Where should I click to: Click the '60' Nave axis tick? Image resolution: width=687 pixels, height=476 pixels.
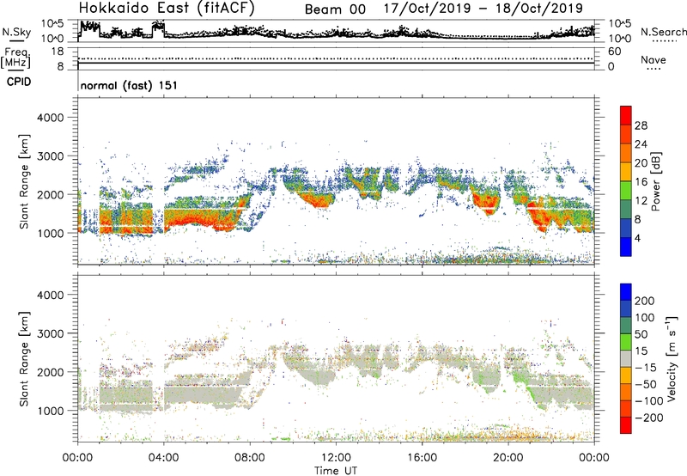click(614, 52)
